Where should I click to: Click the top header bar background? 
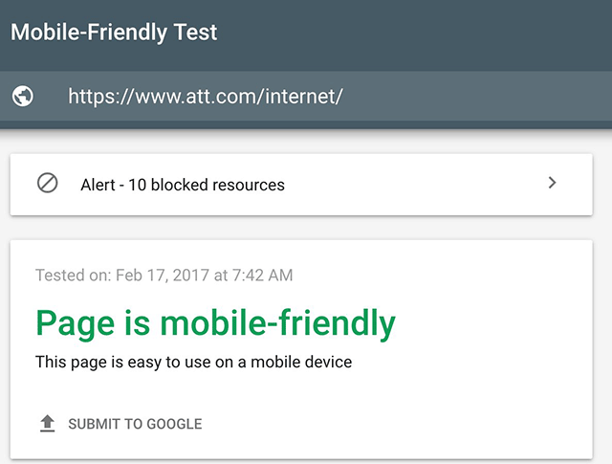click(430, 33)
